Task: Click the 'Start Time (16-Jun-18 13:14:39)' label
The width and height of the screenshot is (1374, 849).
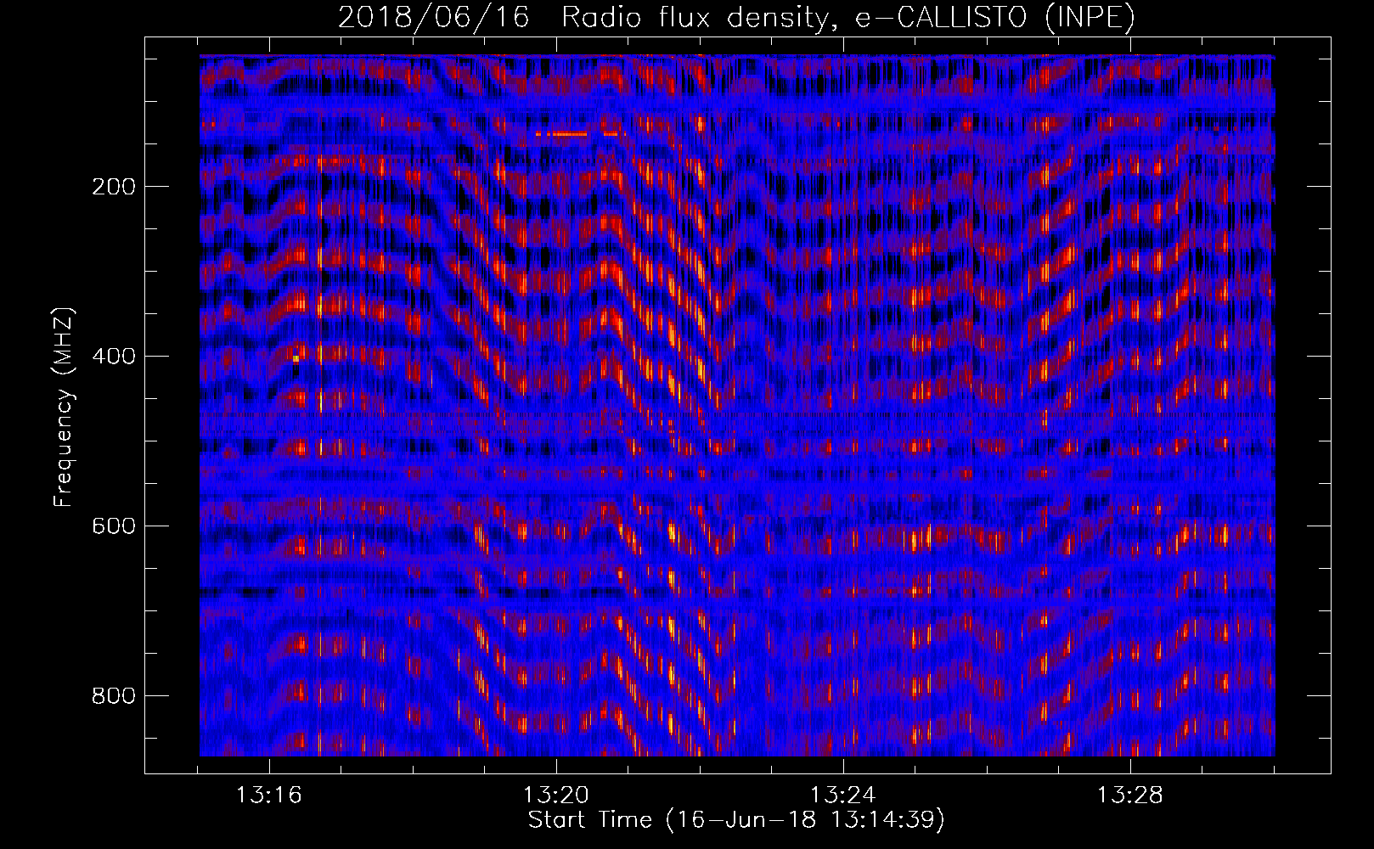Action: click(736, 820)
